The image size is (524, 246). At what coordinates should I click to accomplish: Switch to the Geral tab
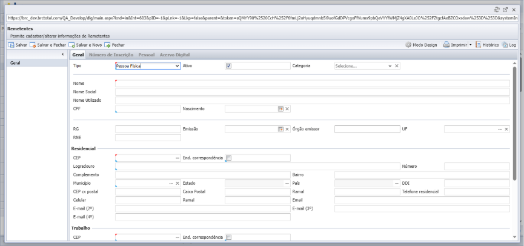tap(78, 55)
